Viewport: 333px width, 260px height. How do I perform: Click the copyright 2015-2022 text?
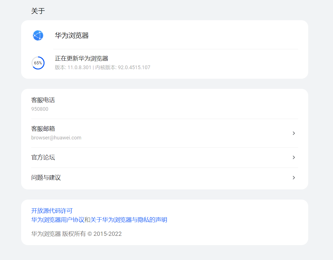76,234
